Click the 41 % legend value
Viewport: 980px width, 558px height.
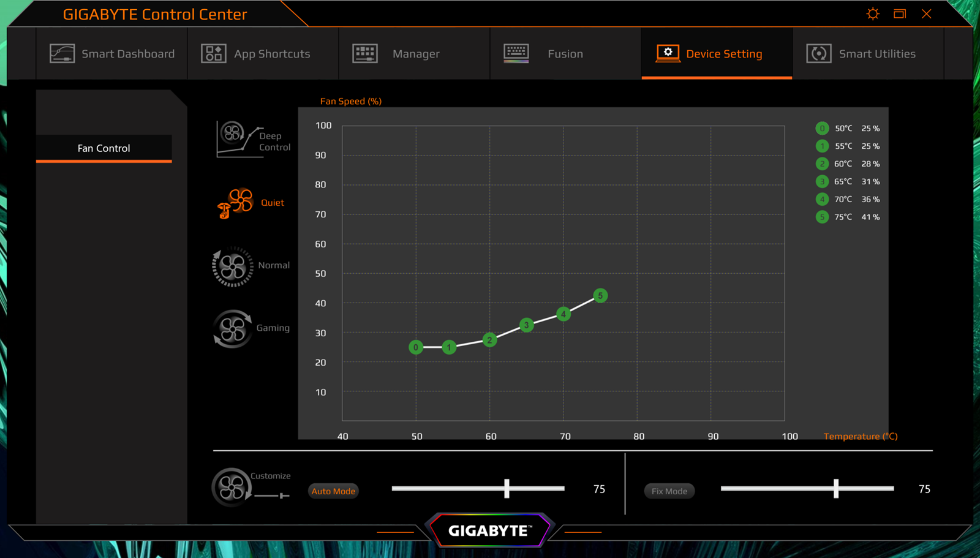(870, 217)
